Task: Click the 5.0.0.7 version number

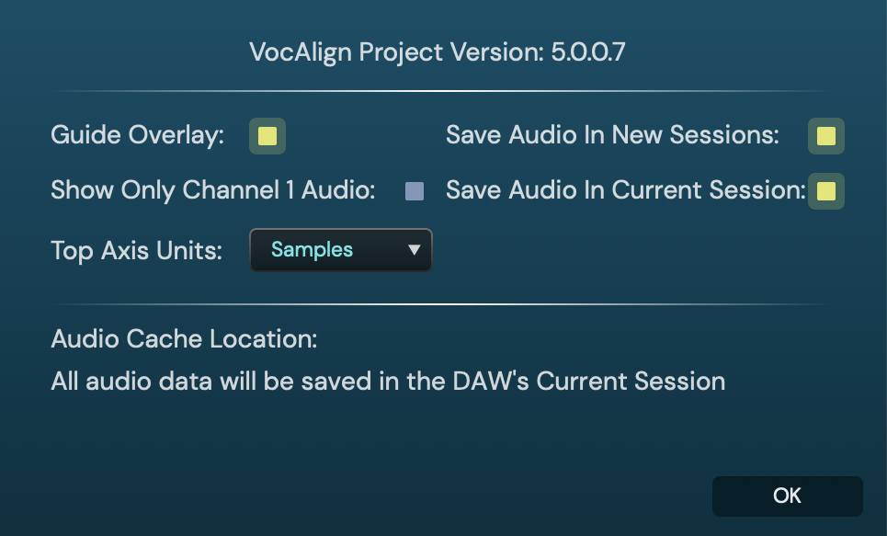Action: click(588, 52)
